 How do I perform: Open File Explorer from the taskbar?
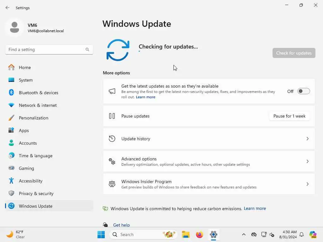(x=185, y=234)
